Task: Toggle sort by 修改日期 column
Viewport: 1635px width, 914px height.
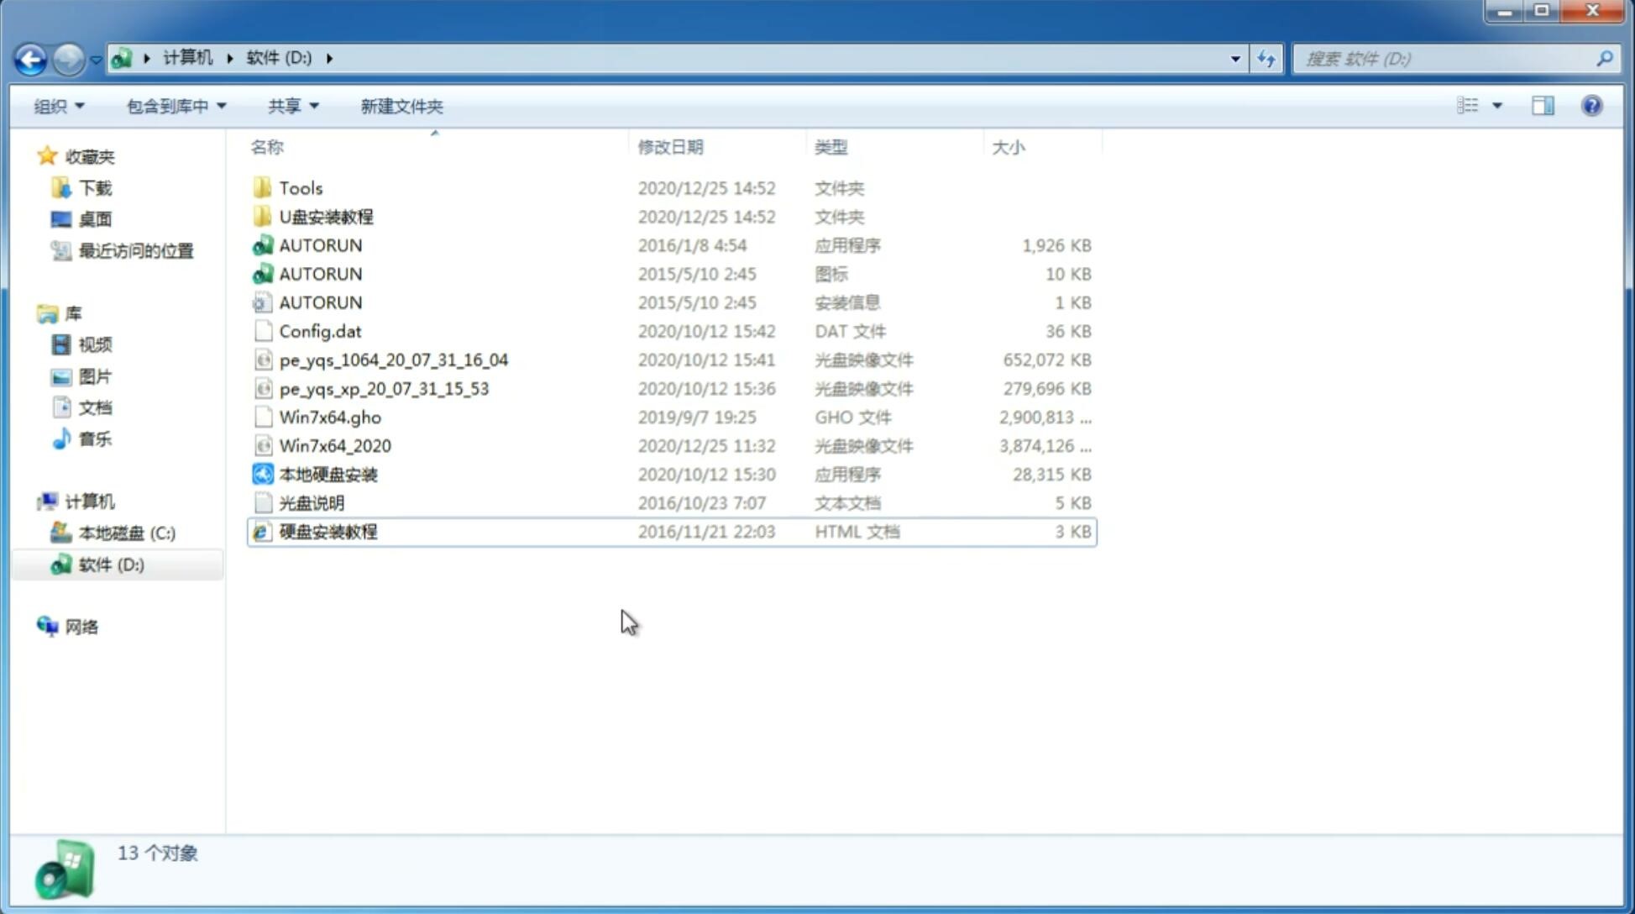Action: [x=670, y=147]
